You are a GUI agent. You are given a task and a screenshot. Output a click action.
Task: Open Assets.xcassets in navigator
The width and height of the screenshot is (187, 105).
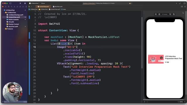pyautogui.click(x=13, y=20)
